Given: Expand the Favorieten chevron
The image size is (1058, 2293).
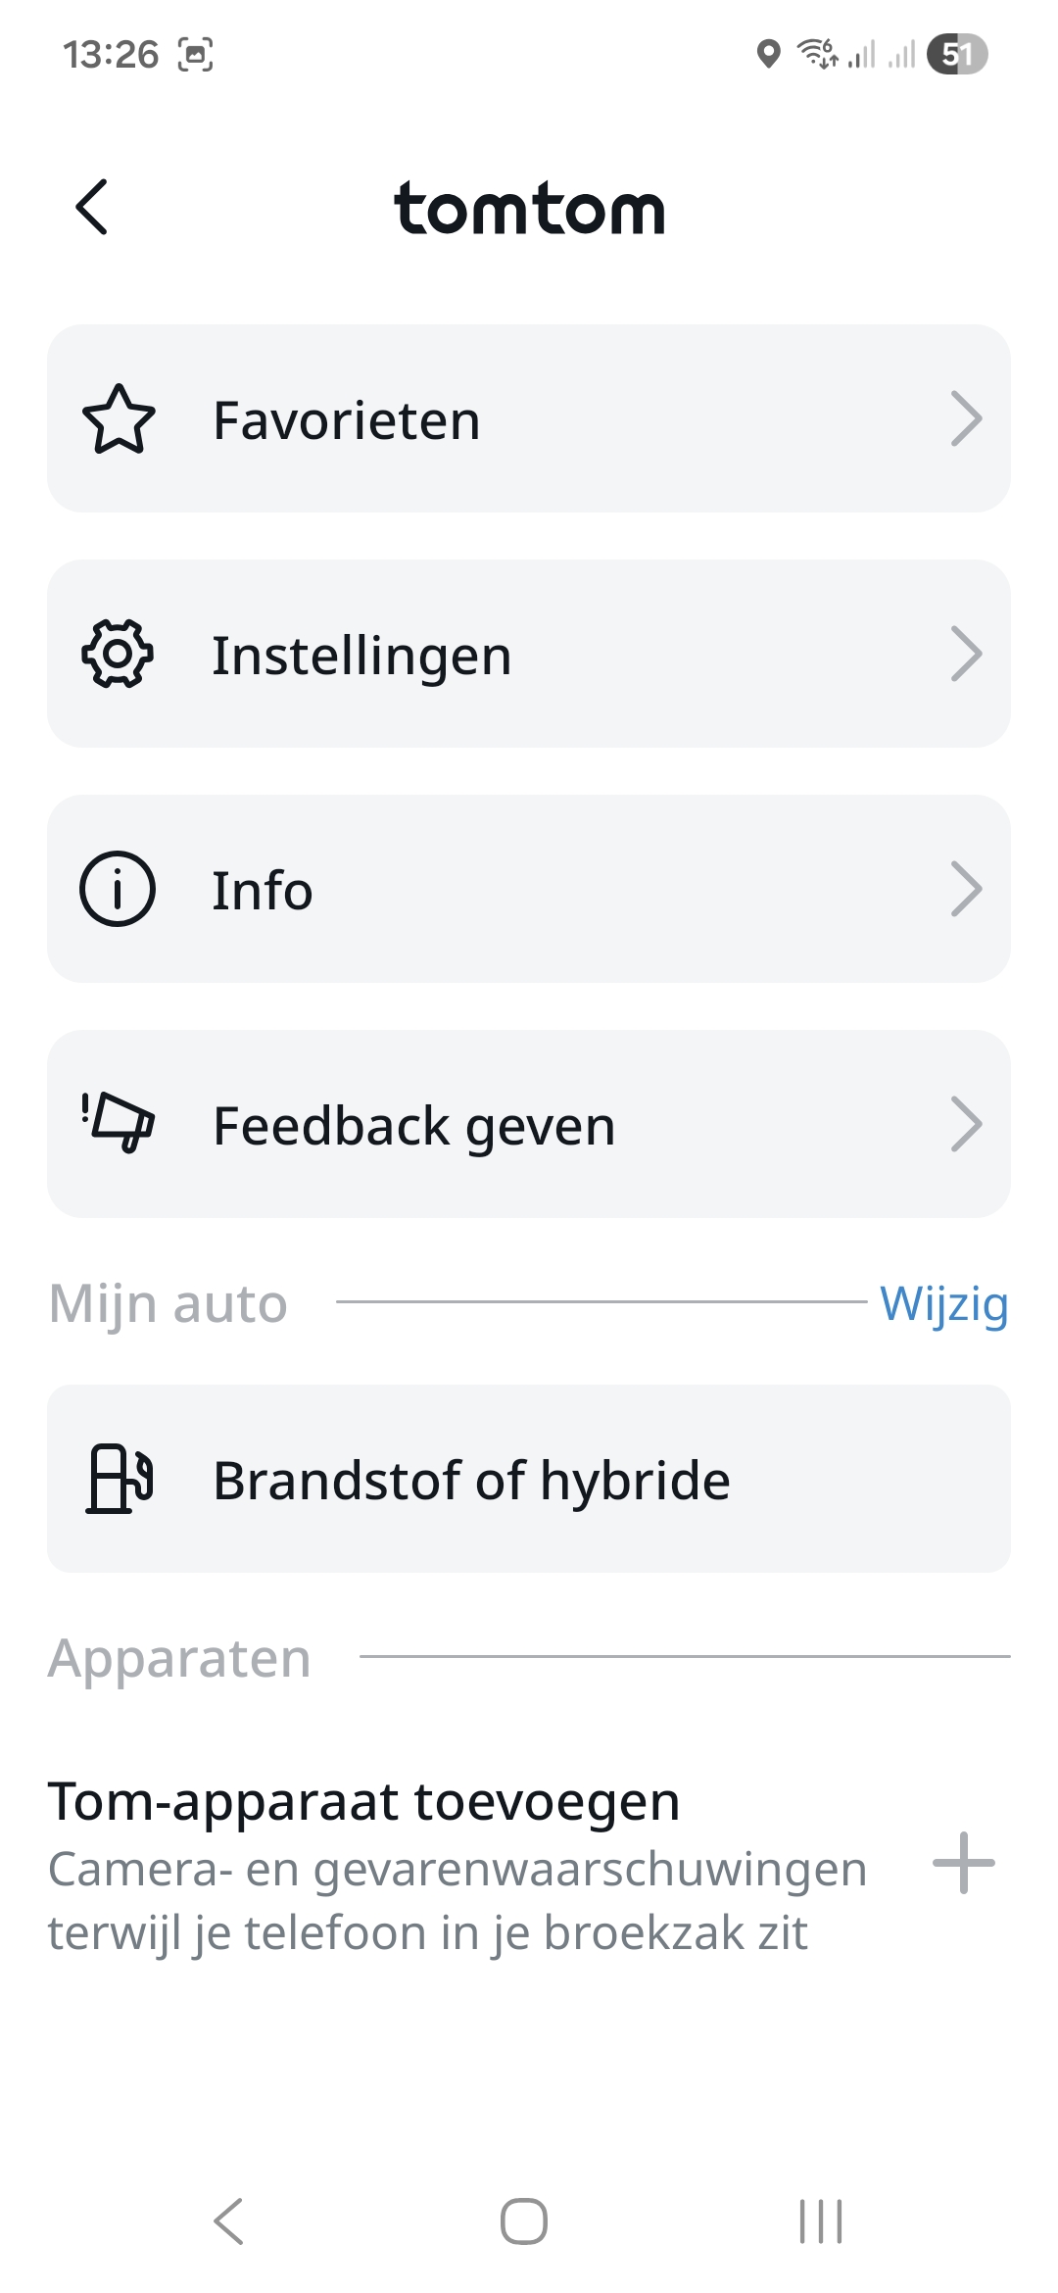Looking at the screenshot, I should point(966,419).
